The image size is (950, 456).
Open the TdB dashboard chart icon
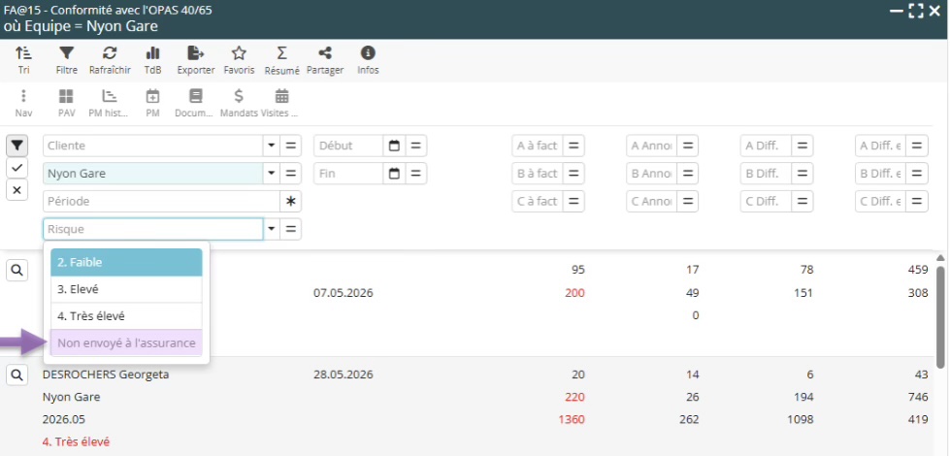152,60
